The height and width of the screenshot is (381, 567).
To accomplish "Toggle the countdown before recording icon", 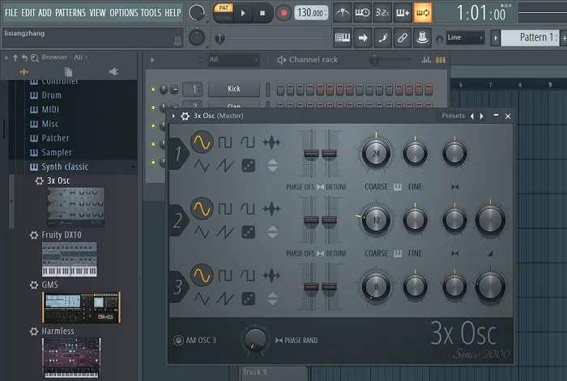I will [382, 13].
